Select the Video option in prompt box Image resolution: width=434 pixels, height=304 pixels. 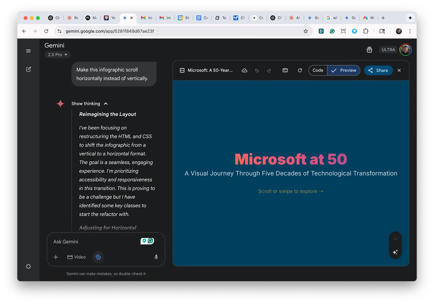point(76,257)
